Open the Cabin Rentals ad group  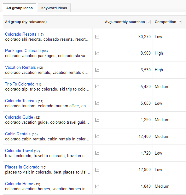click(18, 134)
